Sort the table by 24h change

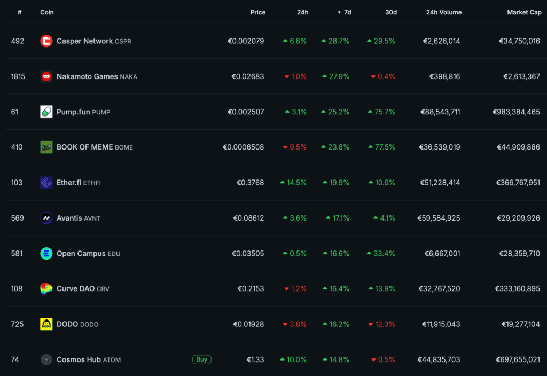pos(302,13)
